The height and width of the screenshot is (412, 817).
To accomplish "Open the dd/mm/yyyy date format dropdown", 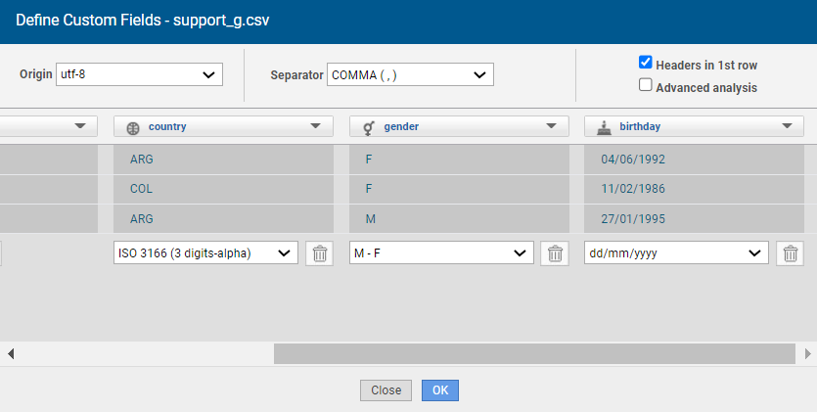I will point(676,253).
